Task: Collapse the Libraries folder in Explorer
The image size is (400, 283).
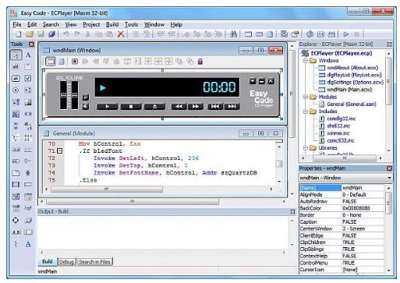Action: click(306, 148)
